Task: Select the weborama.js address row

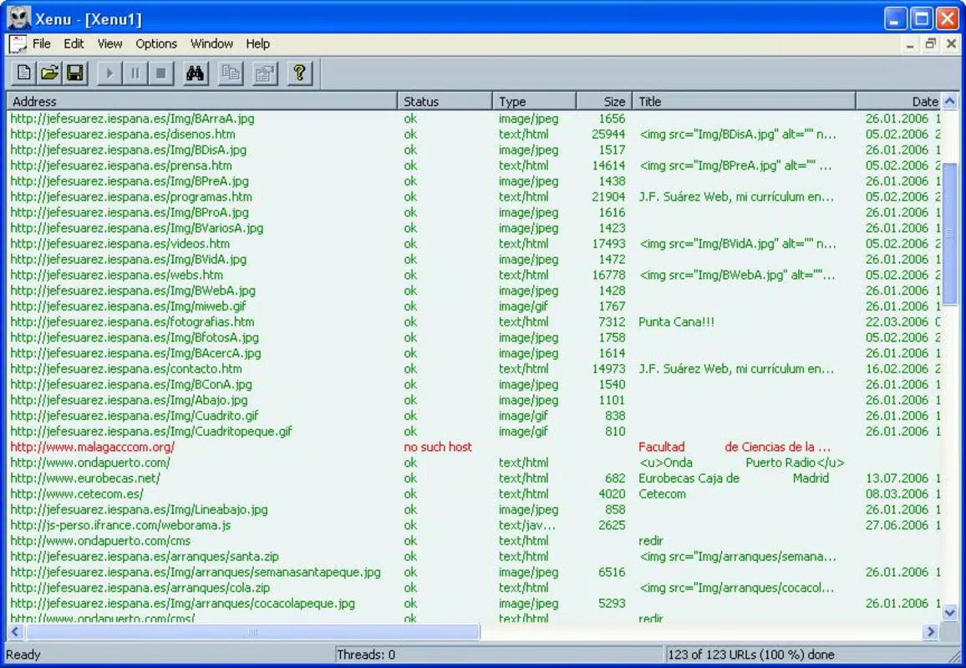Action: [x=120, y=525]
